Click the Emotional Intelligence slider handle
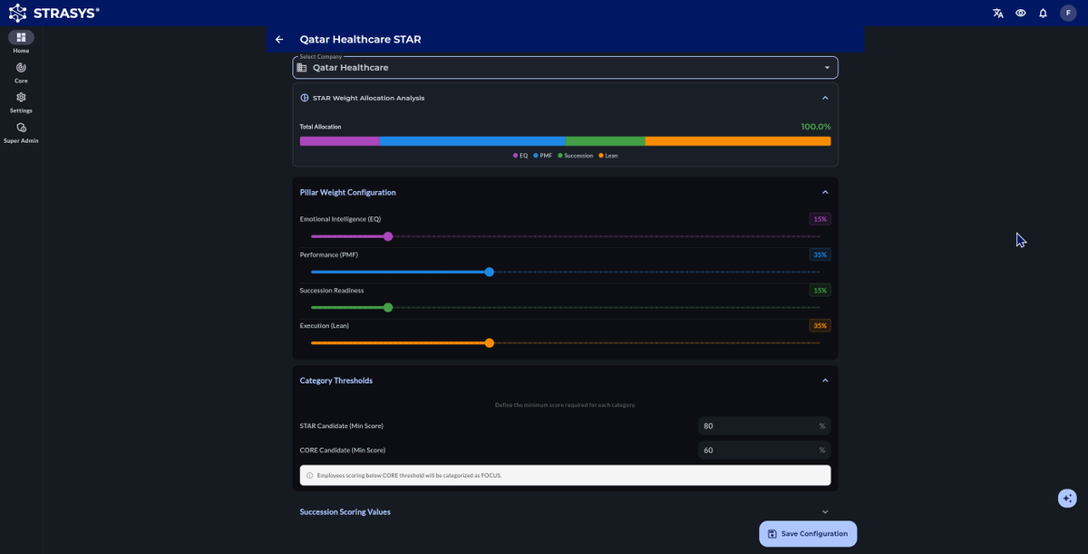This screenshot has width=1088, height=554. pos(388,236)
